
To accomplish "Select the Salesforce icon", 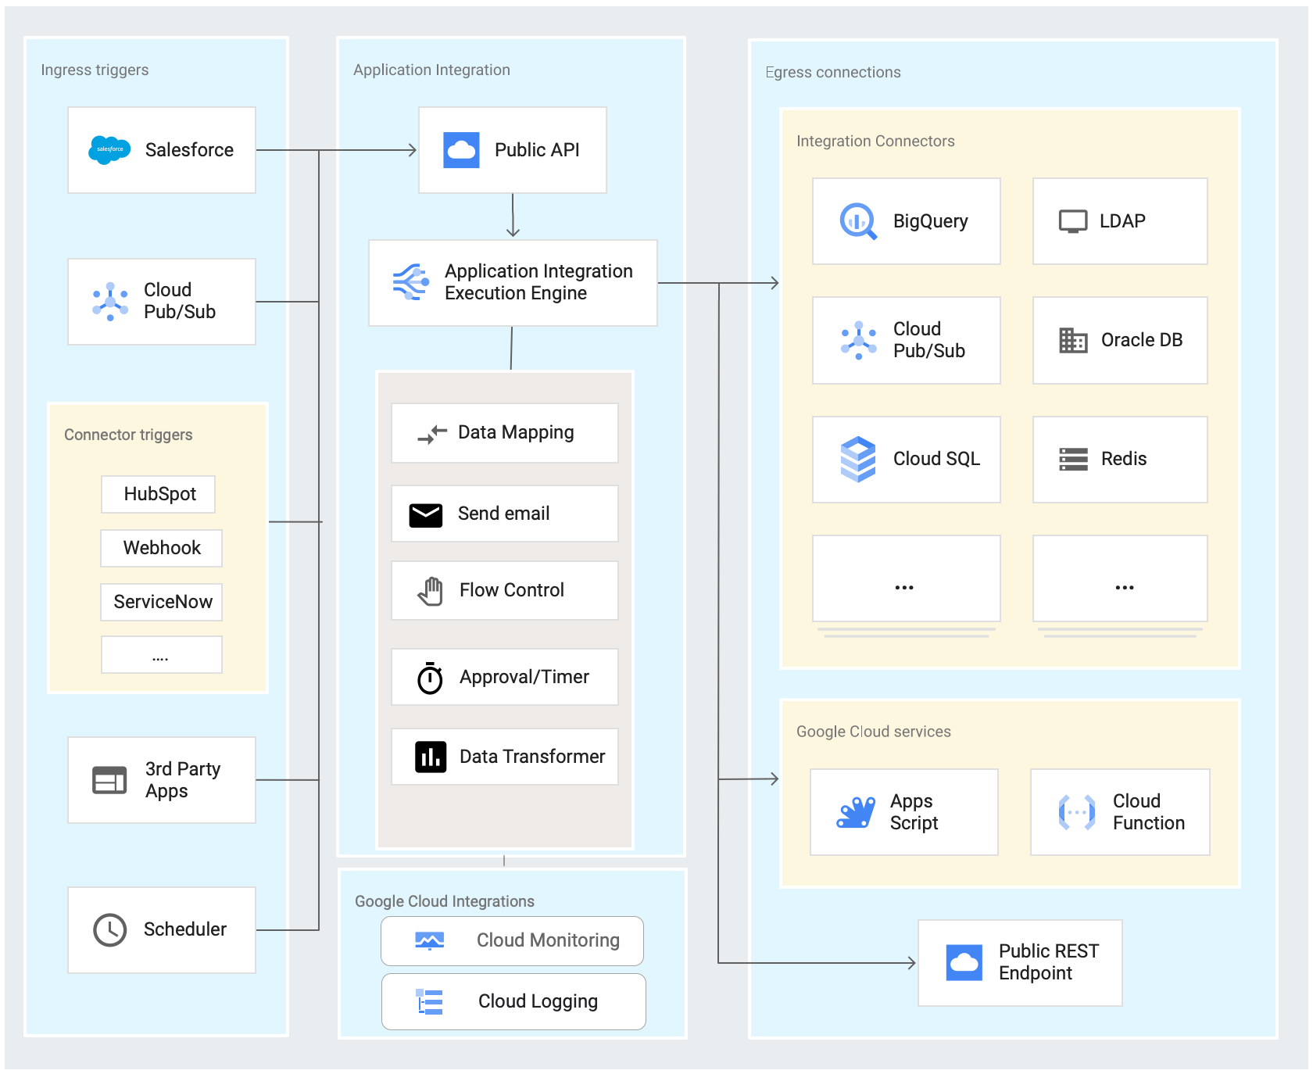I will [x=109, y=150].
